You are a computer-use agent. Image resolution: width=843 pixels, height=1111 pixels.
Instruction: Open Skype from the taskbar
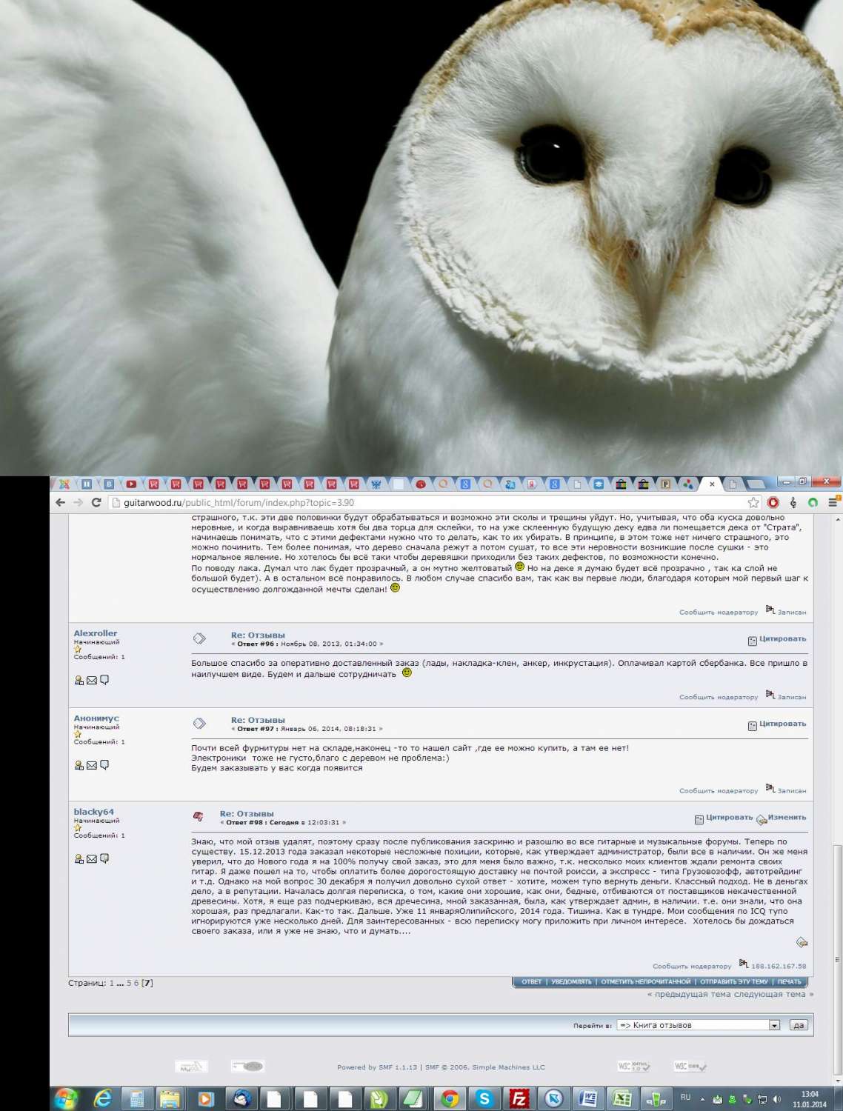click(x=484, y=1099)
